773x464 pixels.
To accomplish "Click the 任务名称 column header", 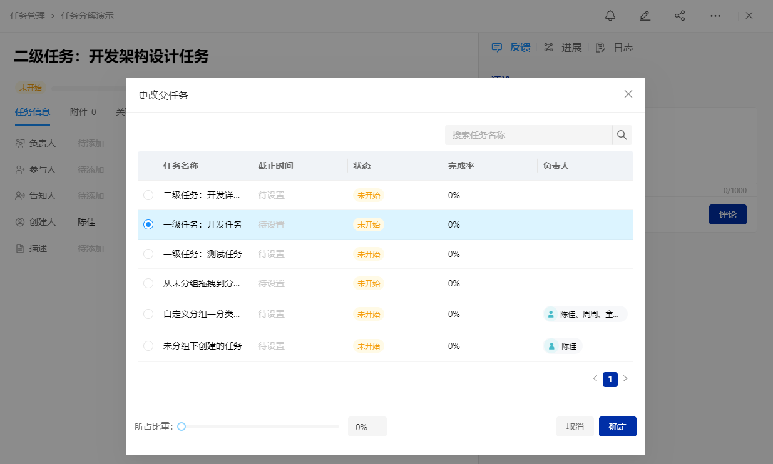I will 181,166.
